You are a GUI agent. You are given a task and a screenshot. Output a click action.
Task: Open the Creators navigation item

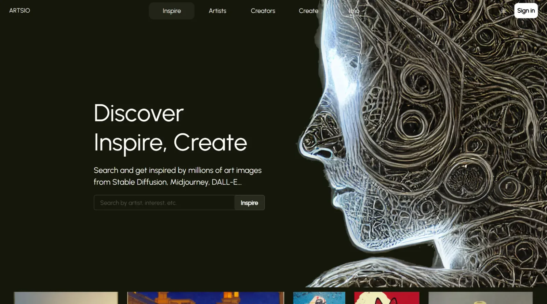pyautogui.click(x=263, y=11)
